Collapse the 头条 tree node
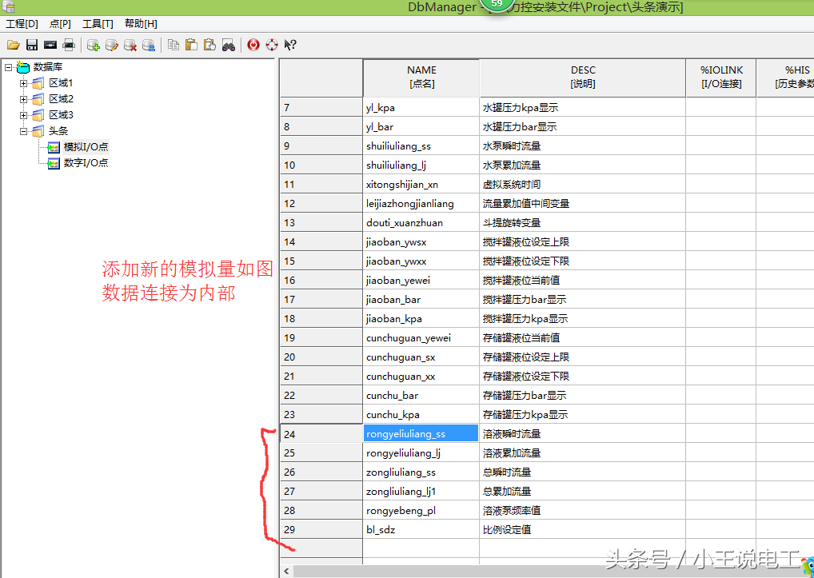The image size is (814, 578). pos(24,131)
